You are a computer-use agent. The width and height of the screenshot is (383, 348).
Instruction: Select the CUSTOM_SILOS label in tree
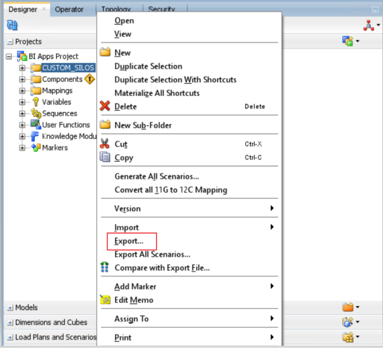[68, 68]
